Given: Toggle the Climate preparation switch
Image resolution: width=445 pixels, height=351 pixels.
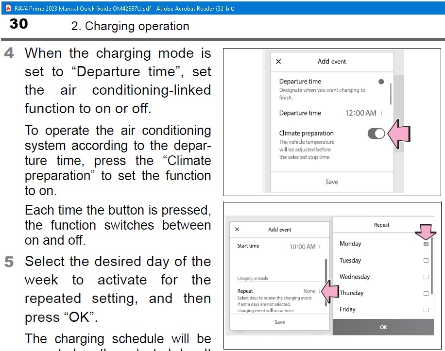Looking at the screenshot, I should pos(376,133).
